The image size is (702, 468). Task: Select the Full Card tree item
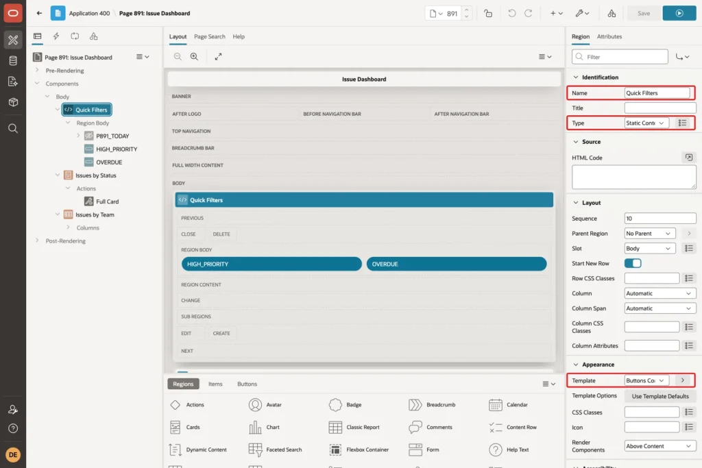coord(107,201)
